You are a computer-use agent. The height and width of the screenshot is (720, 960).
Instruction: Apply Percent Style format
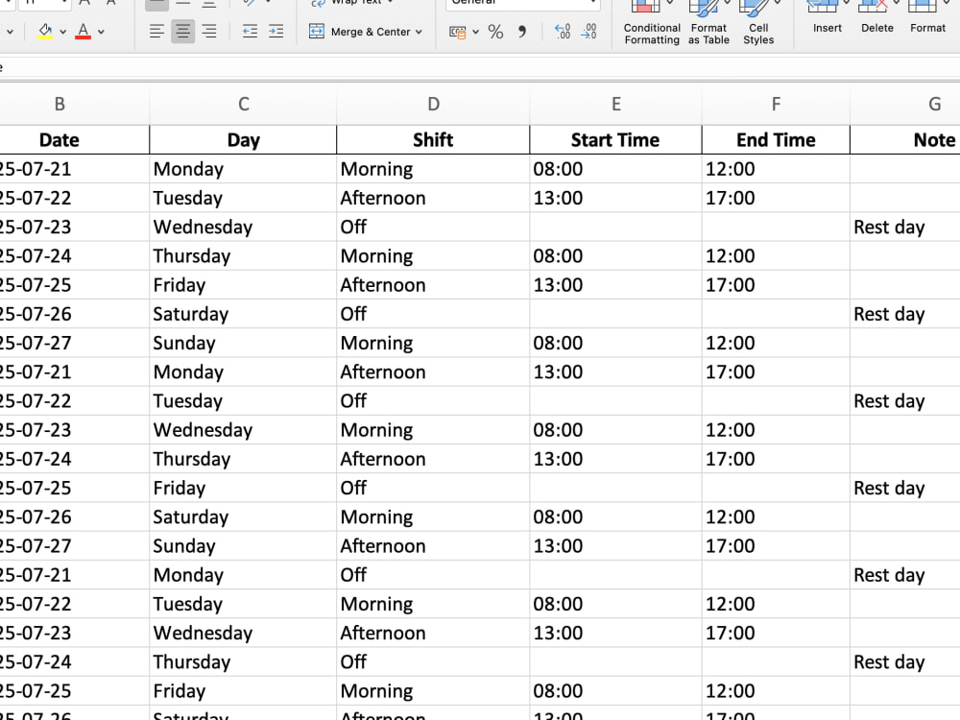pyautogui.click(x=496, y=32)
